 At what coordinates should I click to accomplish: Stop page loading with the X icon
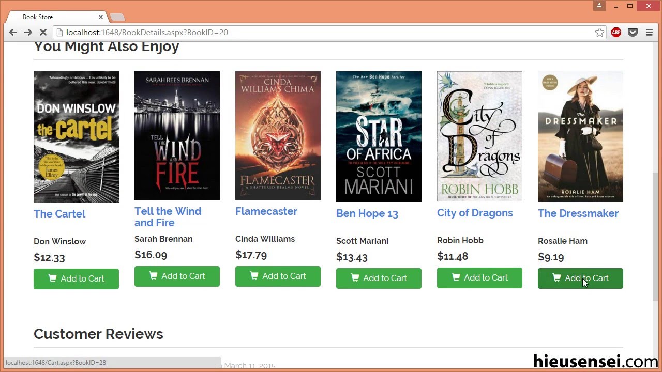(43, 33)
